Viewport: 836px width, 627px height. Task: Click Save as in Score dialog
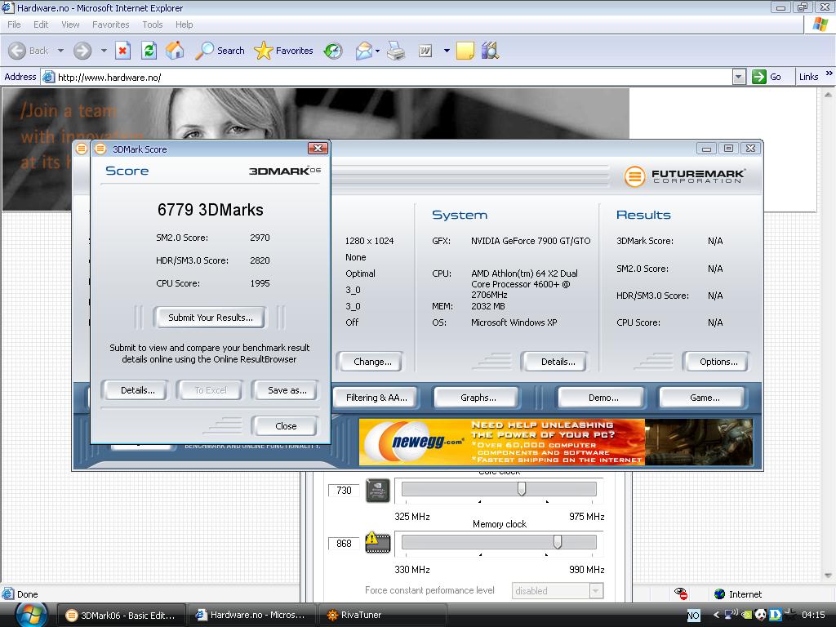pos(287,390)
